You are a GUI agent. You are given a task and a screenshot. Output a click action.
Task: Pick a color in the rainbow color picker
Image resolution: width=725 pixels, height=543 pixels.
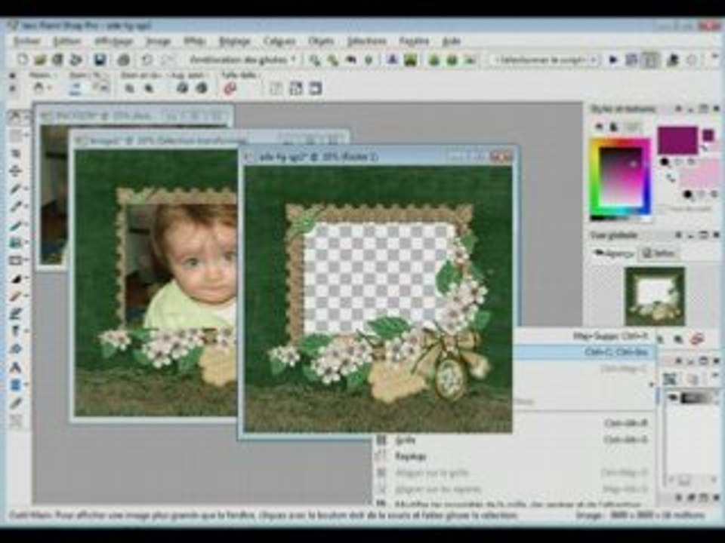point(621,176)
